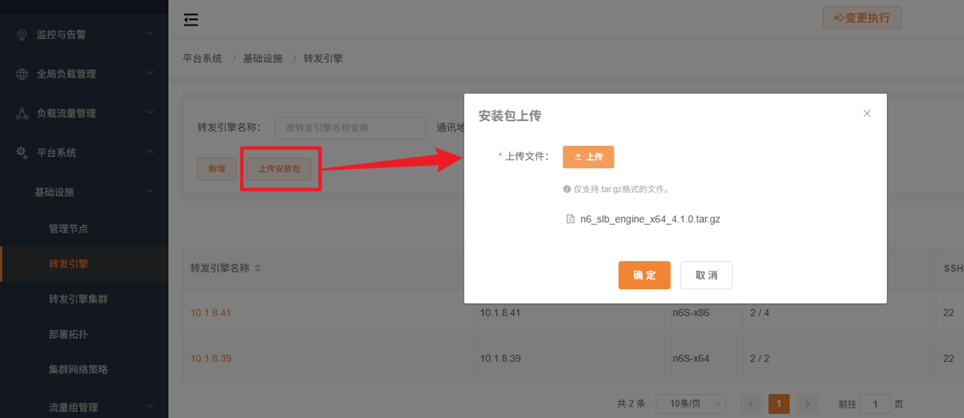
Task: Click 平台系统 in the breadcrumb
Action: [203, 58]
